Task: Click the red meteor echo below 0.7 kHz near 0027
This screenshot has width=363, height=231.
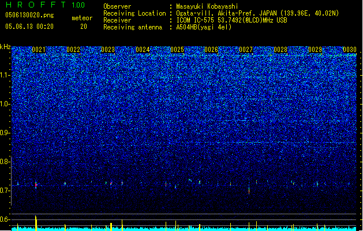Action: tap(249, 191)
